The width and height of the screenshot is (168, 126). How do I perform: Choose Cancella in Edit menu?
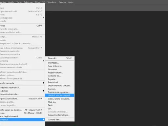pyautogui.click(x=22, y=21)
